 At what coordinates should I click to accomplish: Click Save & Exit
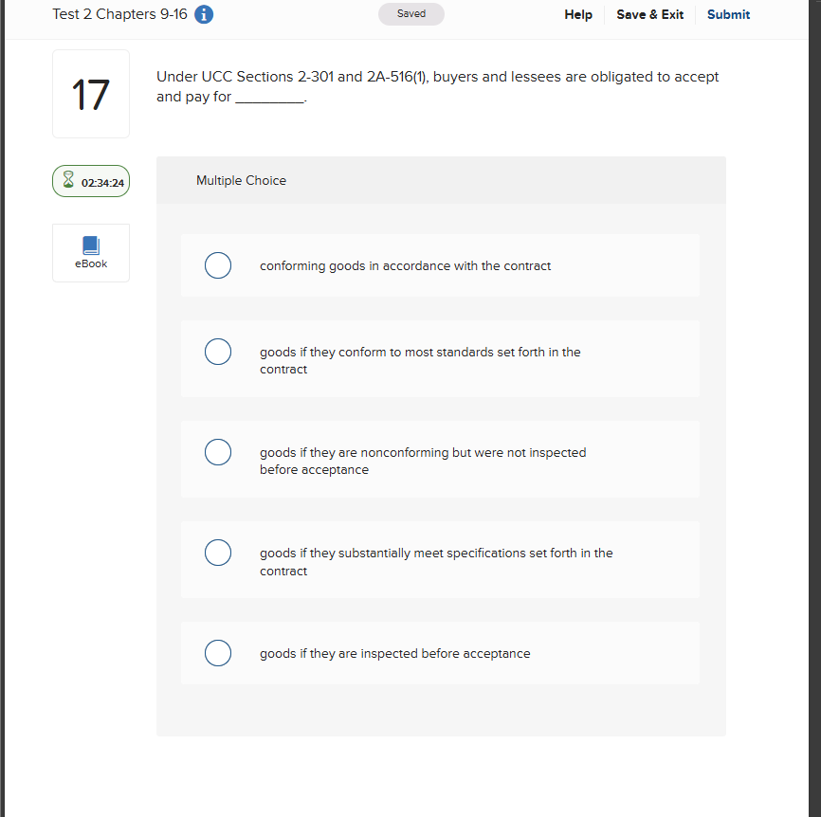(x=649, y=14)
